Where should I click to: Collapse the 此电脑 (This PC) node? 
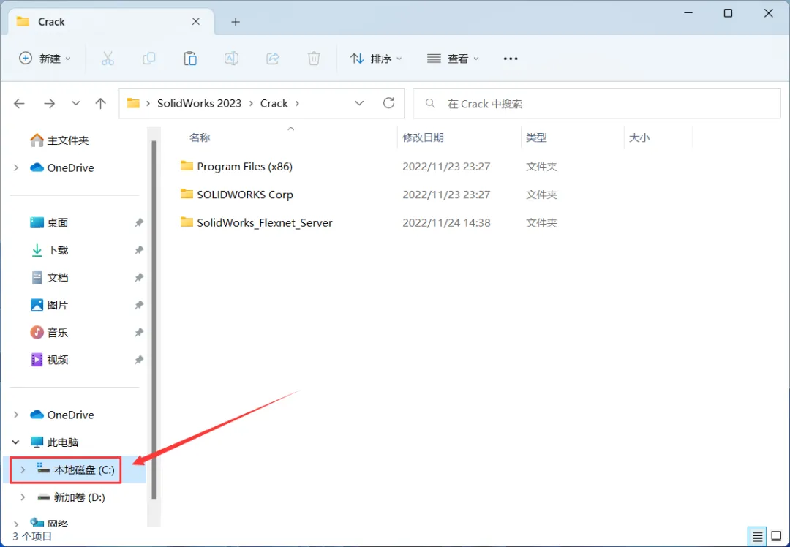tap(16, 442)
